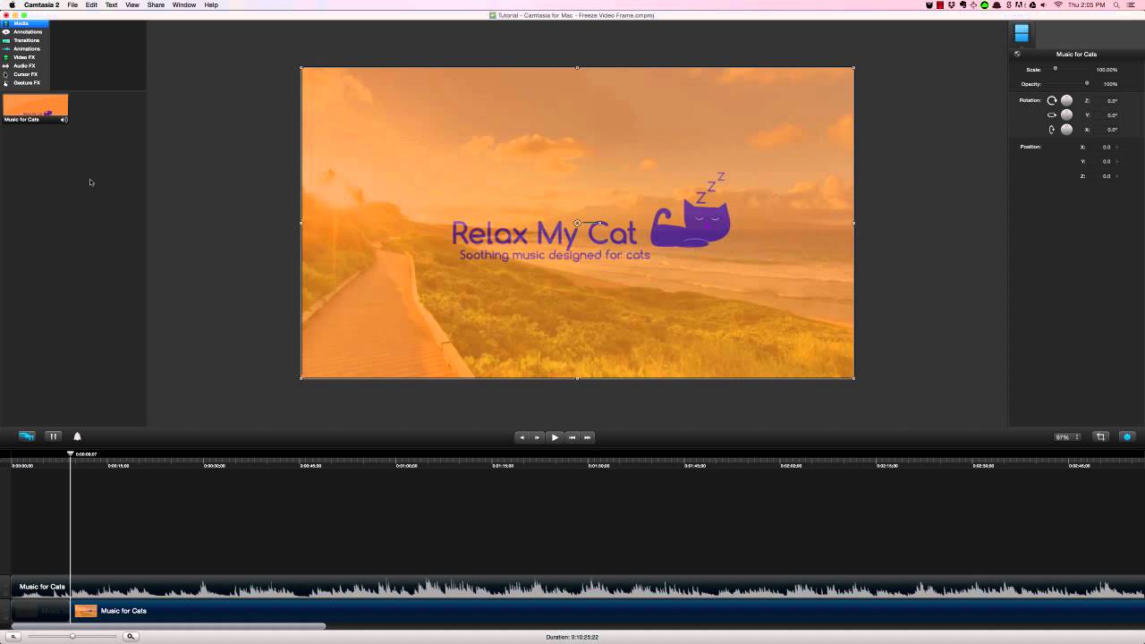Select the Music for Cats media thumbnail
Screen dimensions: 1145x644
(36, 108)
